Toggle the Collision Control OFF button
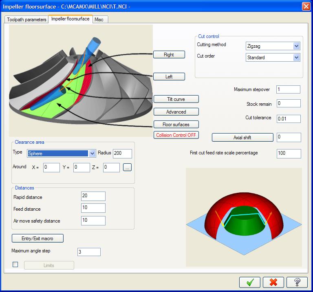This screenshot has width=313, height=292. (176, 135)
